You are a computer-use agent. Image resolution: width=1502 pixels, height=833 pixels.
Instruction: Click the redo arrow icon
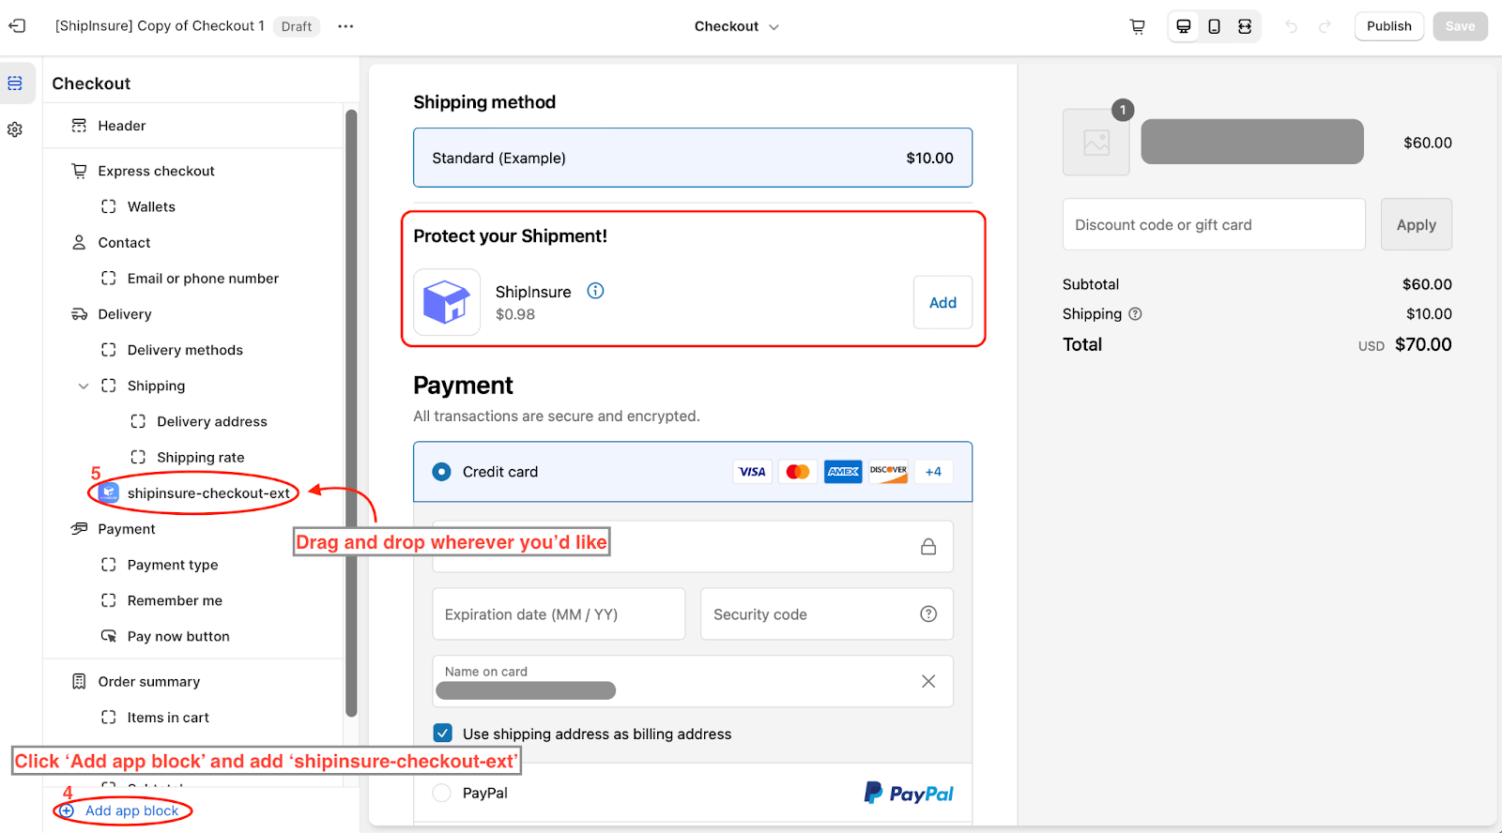pos(1325,26)
